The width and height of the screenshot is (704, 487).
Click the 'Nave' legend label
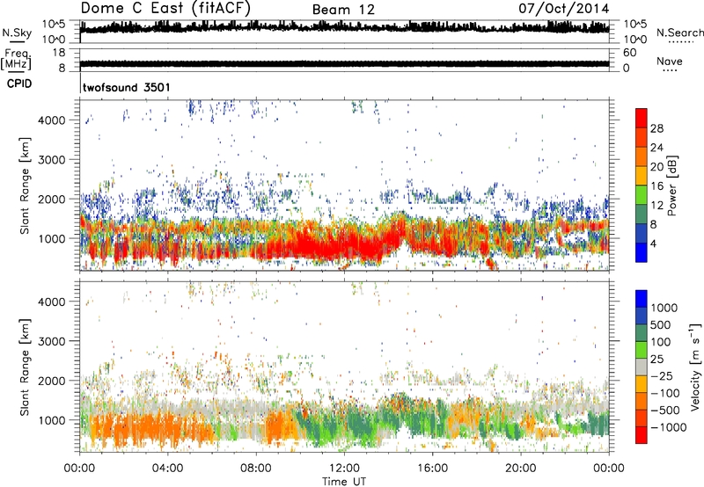pos(669,61)
